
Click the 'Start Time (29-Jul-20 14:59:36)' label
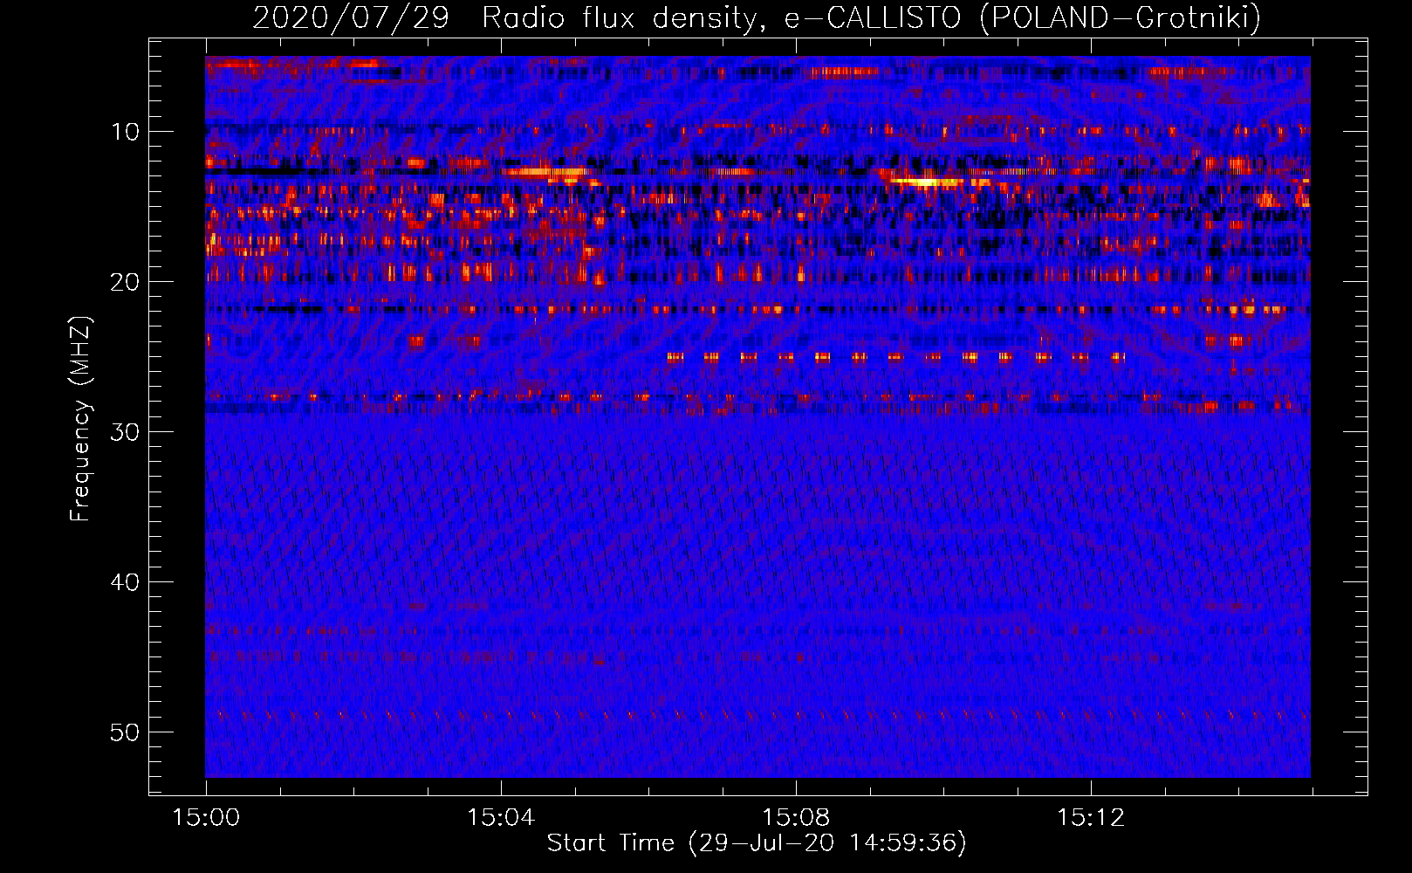coord(757,843)
